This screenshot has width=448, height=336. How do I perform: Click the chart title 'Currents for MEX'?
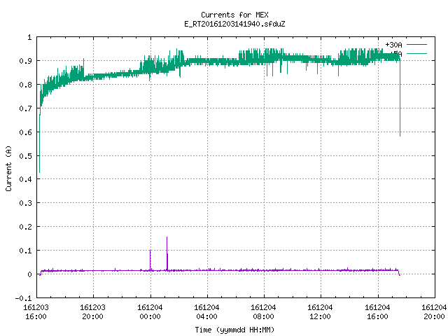(234, 15)
